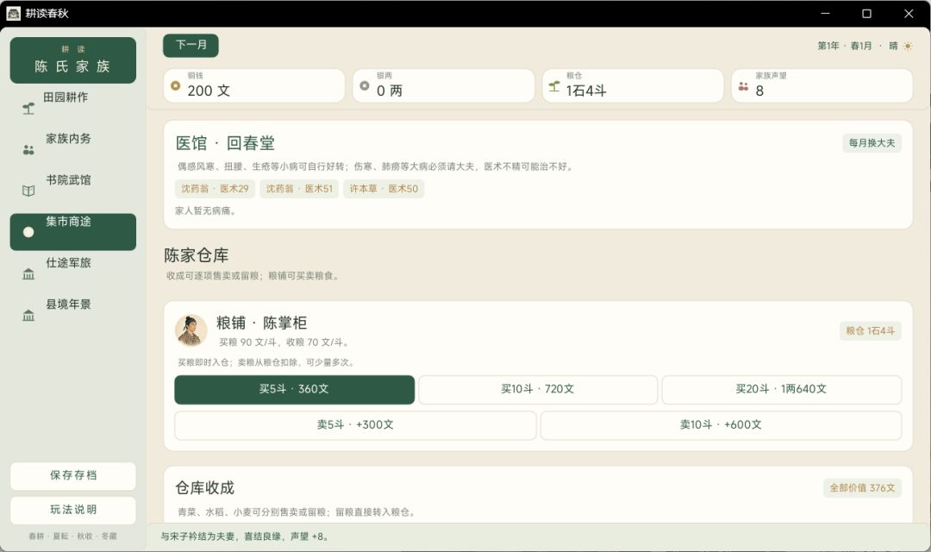
Task: Click the marriage message about 宋子衿
Action: (x=245, y=536)
